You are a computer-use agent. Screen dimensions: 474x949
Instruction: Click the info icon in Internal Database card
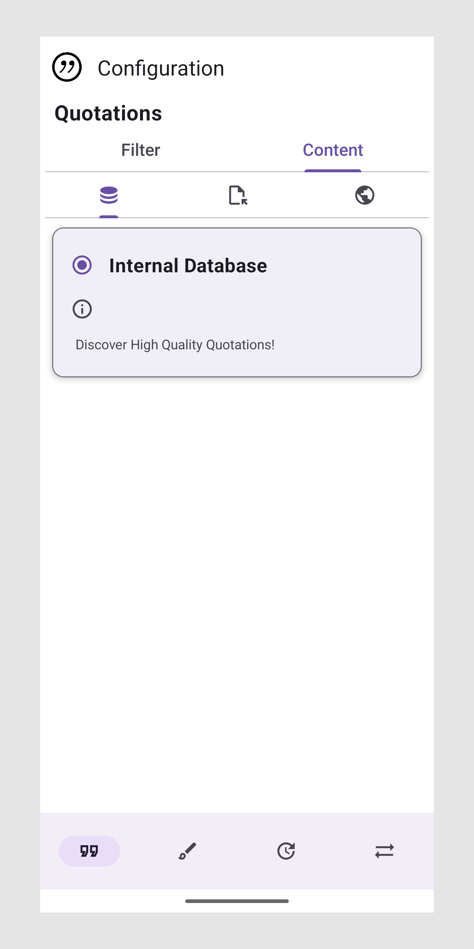tap(82, 309)
